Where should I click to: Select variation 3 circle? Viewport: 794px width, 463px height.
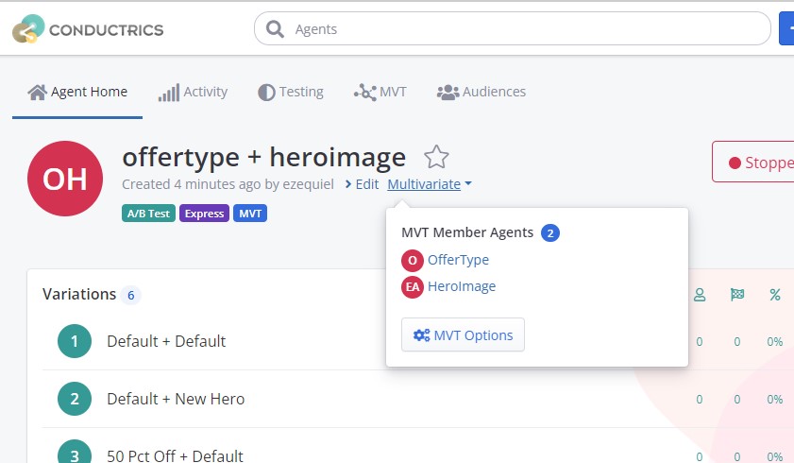click(75, 453)
